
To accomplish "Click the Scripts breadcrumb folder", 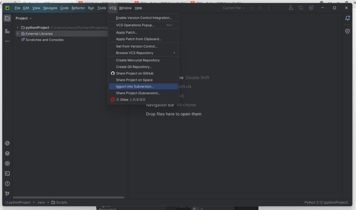I will coord(59,203).
